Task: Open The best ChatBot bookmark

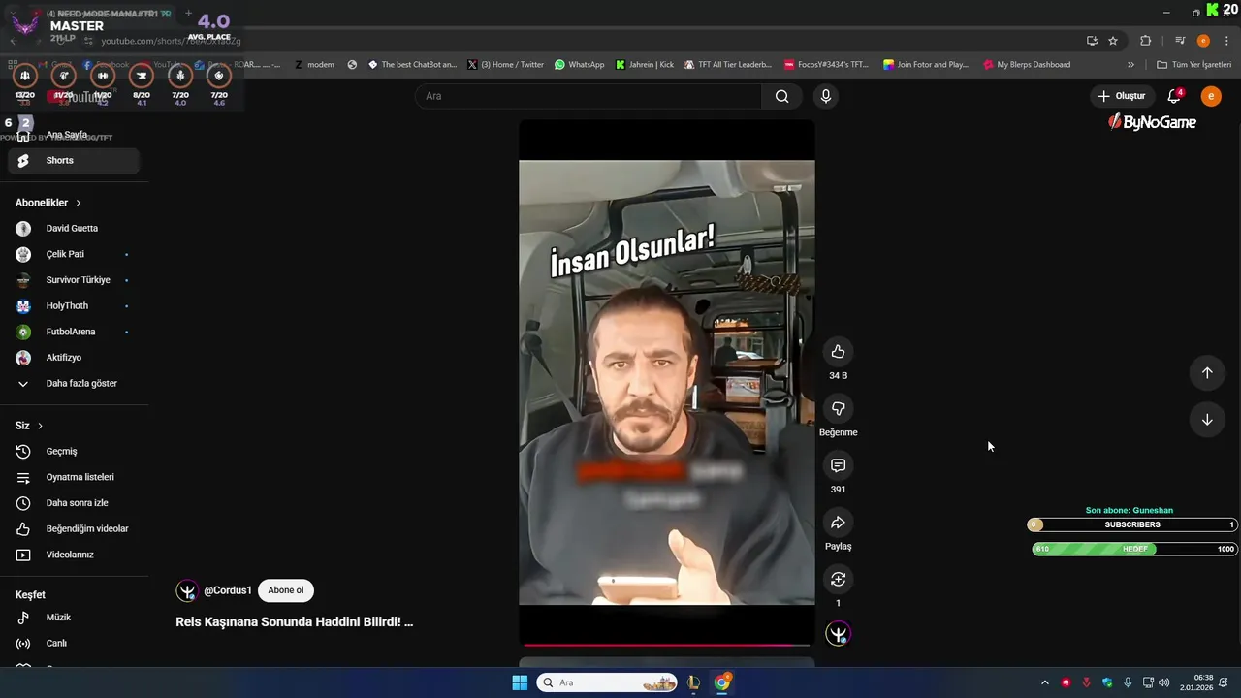Action: 412,65
